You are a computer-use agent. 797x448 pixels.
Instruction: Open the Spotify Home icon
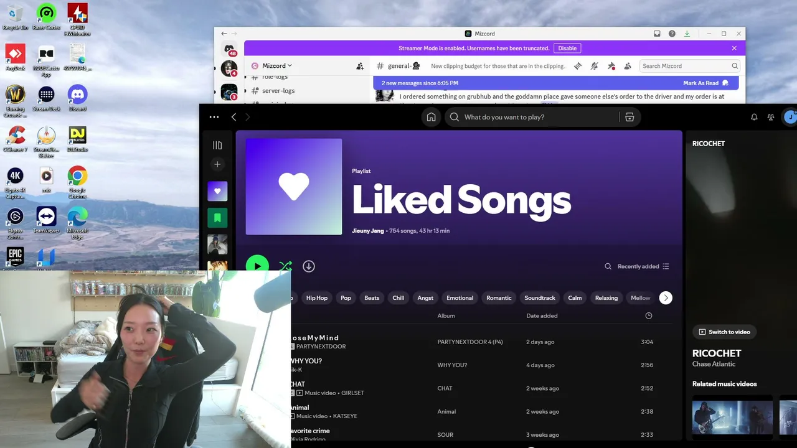tap(431, 117)
